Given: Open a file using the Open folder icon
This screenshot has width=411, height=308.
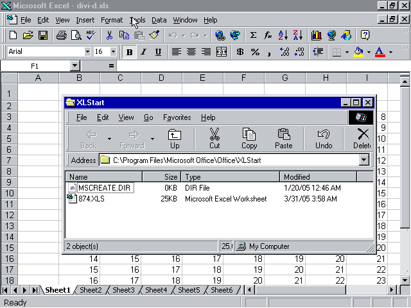Looking at the screenshot, I should coord(28,35).
